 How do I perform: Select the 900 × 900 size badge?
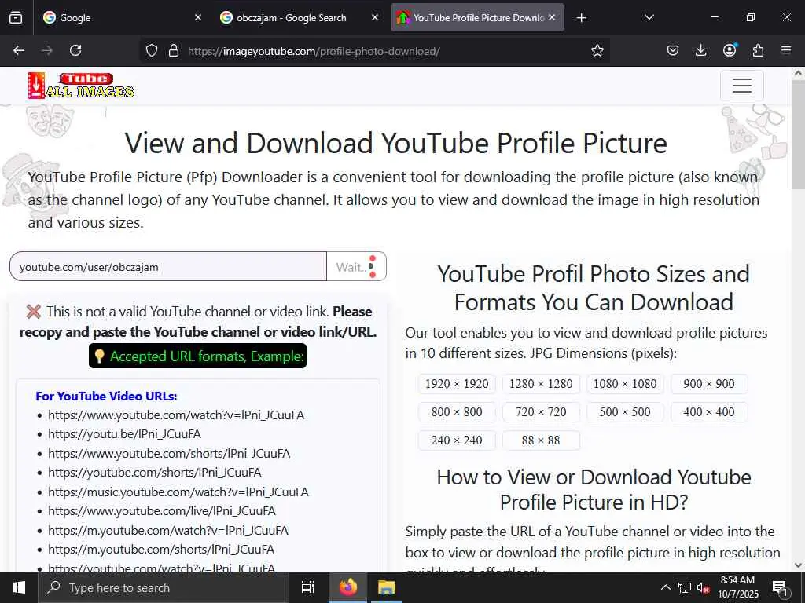point(709,383)
